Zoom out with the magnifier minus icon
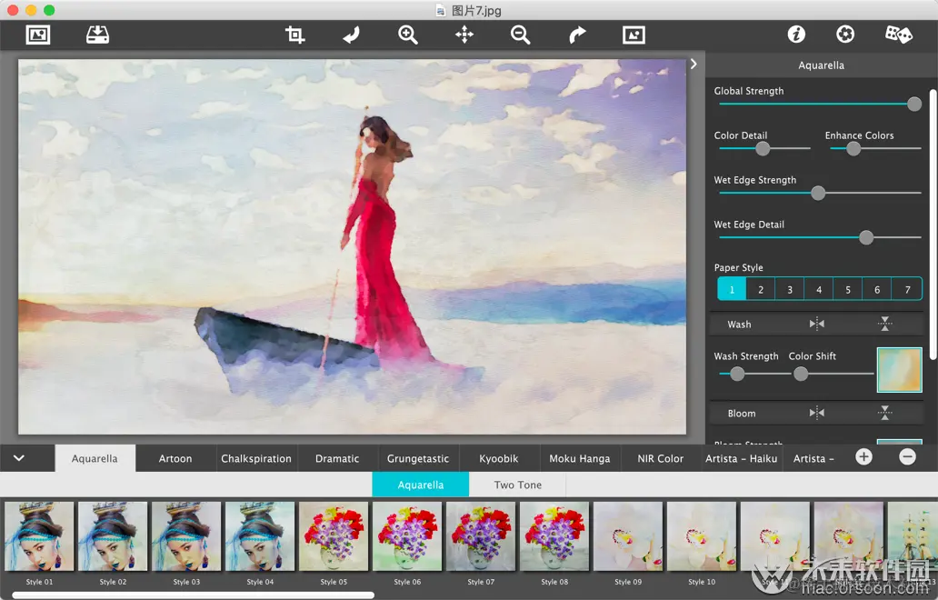This screenshot has height=600, width=938. 521,35
